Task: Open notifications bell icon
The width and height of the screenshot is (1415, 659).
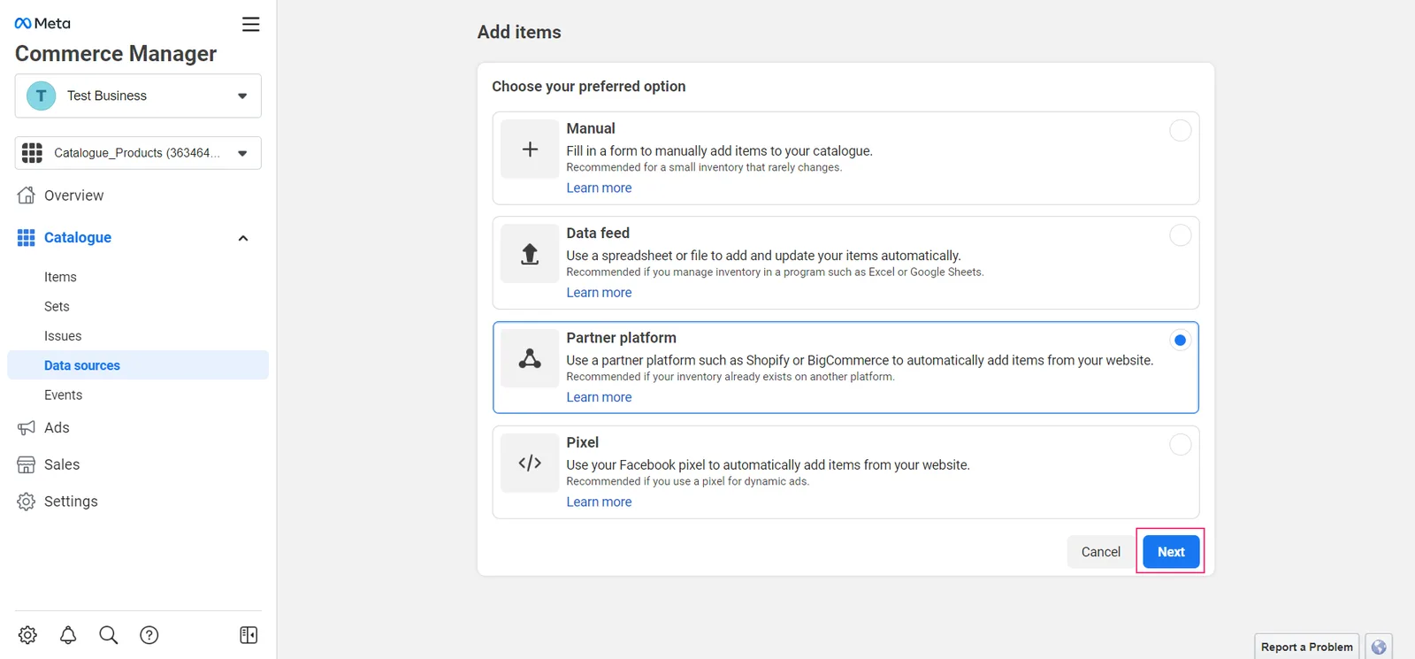Action: click(x=68, y=635)
